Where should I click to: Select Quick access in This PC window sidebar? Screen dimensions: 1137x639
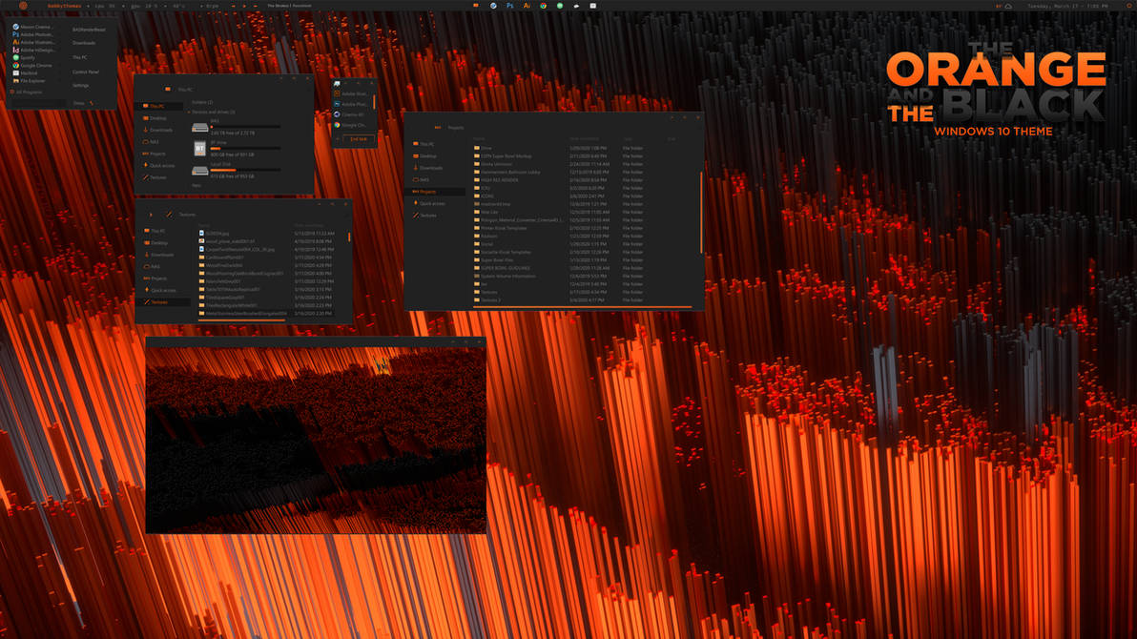[x=158, y=165]
